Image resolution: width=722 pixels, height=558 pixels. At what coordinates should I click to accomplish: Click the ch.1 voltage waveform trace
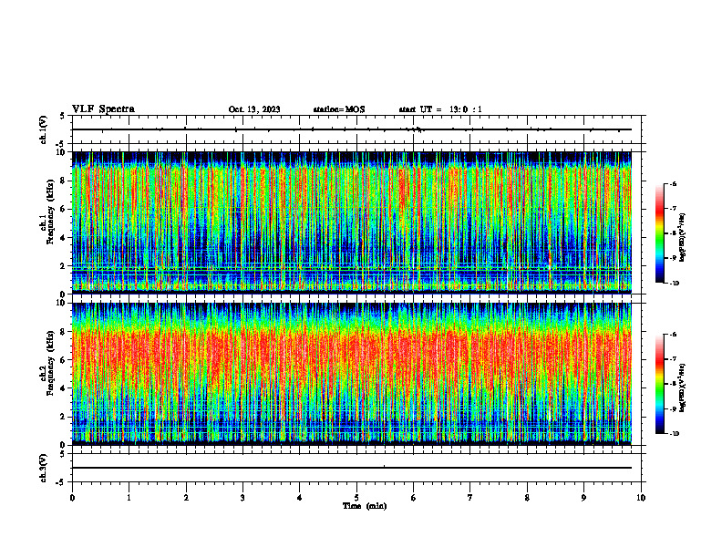pyautogui.click(x=352, y=129)
